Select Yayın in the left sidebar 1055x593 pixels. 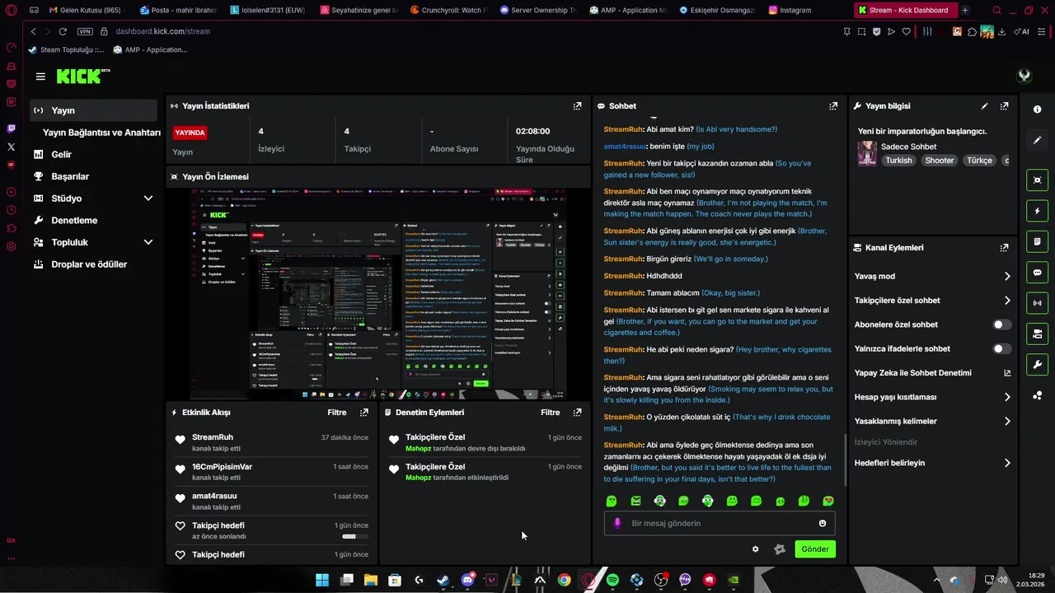(93, 110)
